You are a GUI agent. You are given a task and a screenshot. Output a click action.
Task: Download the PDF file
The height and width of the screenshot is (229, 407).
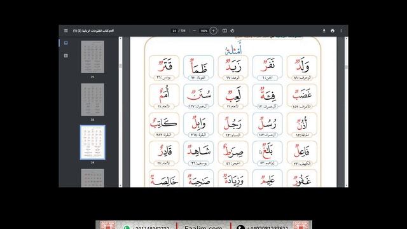pyautogui.click(x=324, y=31)
